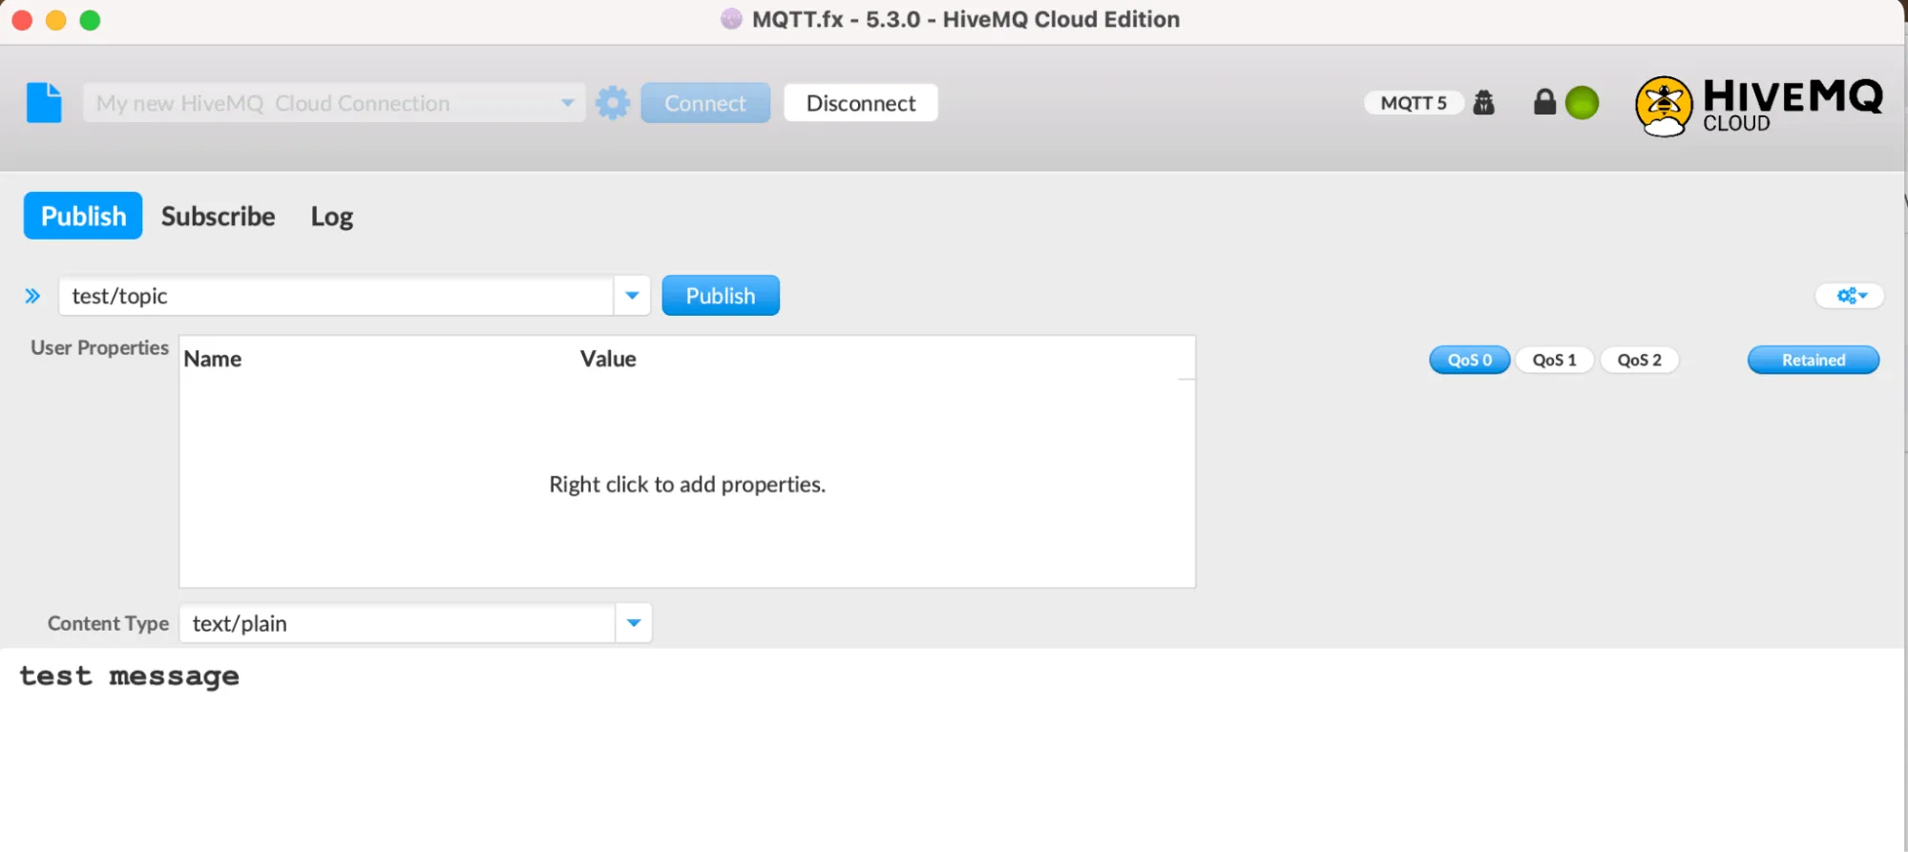The image size is (1908, 853).
Task: Maximize the window with the green button
Action: click(90, 20)
